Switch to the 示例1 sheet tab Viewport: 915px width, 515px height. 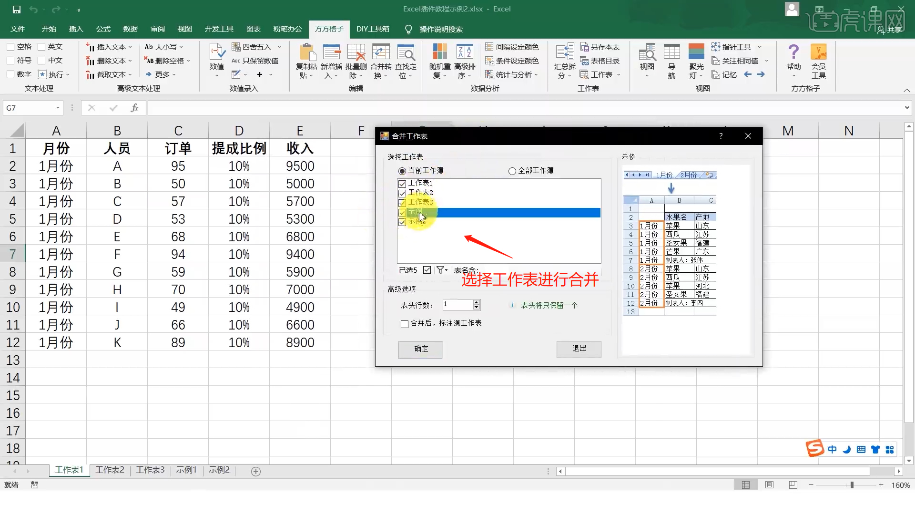point(186,470)
